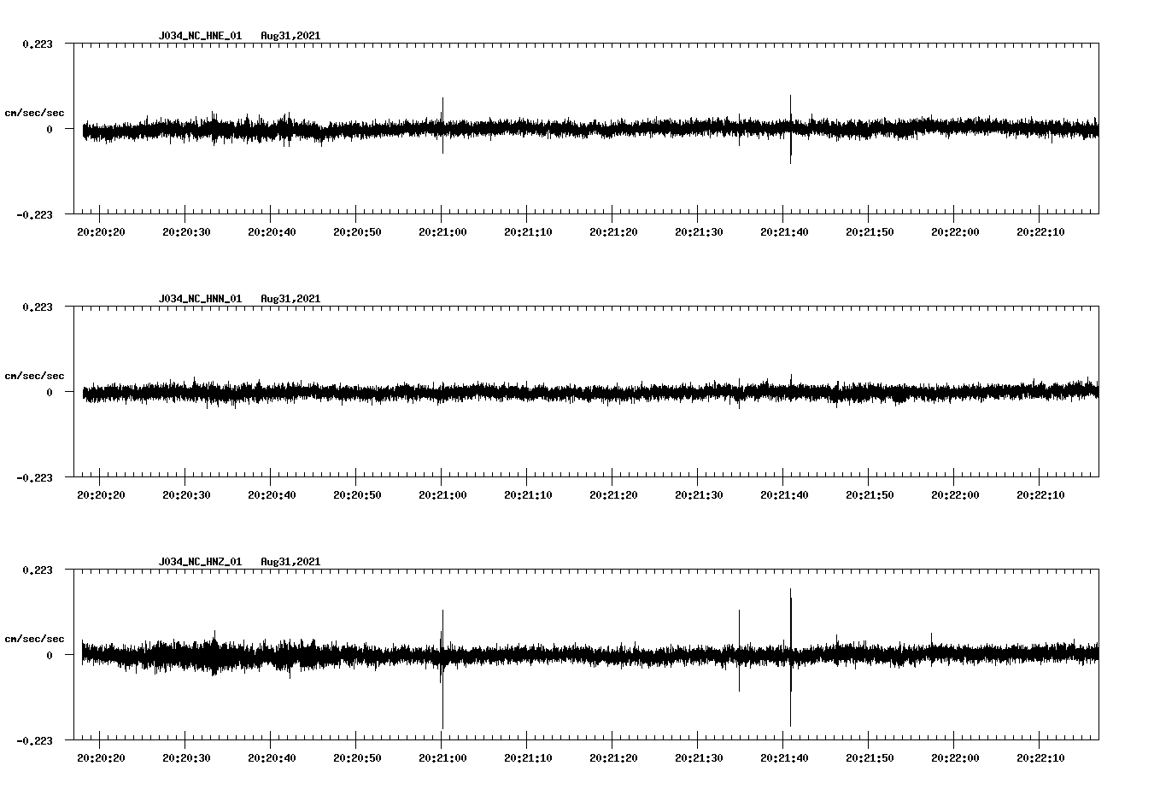The image size is (1160, 789).
Task: Select the Aug31,2021 date beside the HNN title
Action: coord(290,299)
